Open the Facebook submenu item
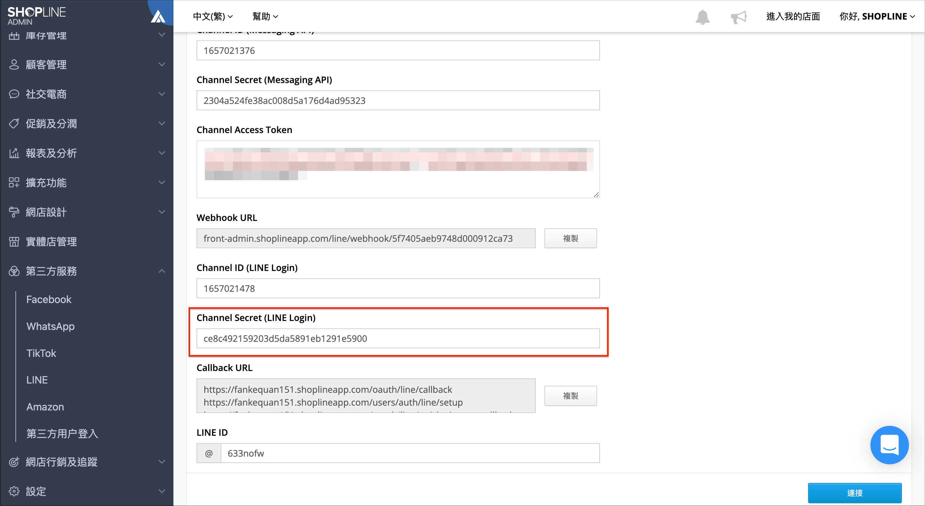The image size is (925, 506). tap(49, 299)
